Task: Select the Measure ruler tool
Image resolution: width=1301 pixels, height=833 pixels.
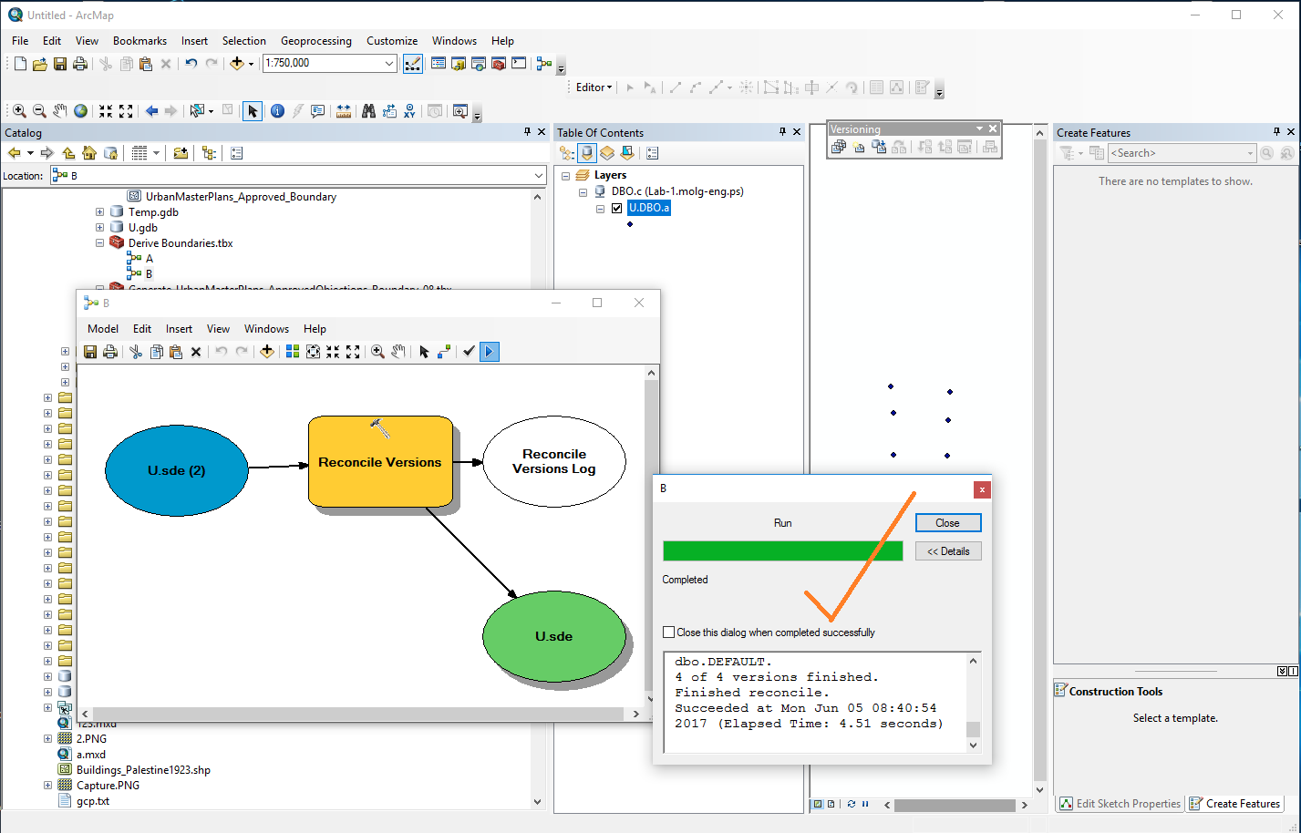Action: click(x=344, y=111)
